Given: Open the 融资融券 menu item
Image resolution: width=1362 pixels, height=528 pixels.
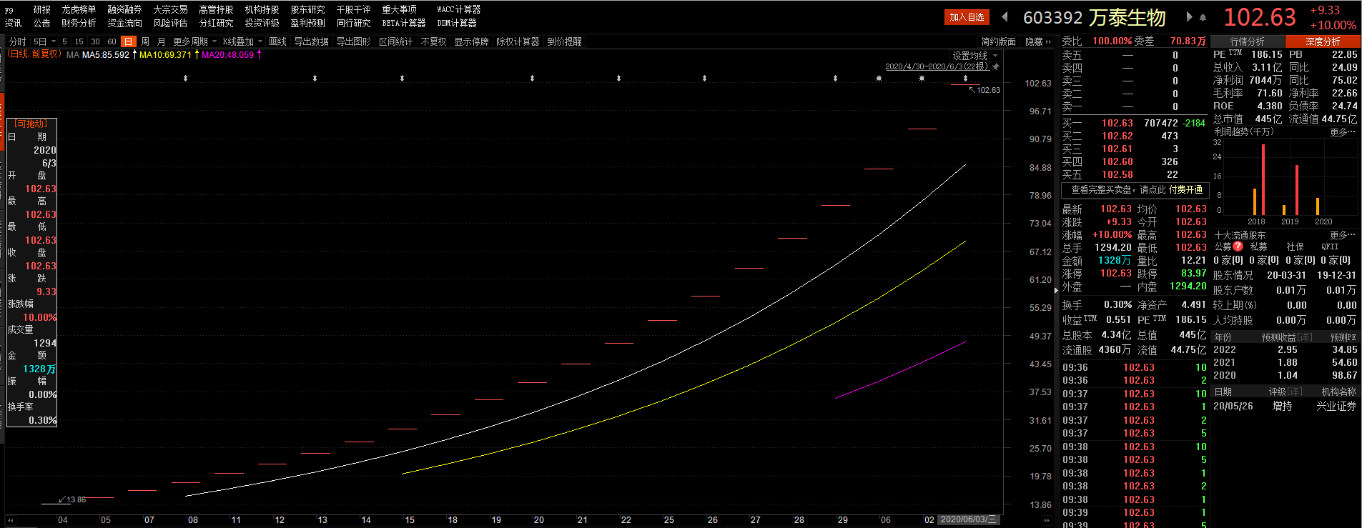Looking at the screenshot, I should (x=124, y=9).
